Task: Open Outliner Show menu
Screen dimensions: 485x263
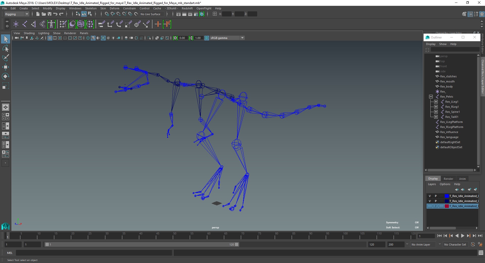Action: click(443, 44)
